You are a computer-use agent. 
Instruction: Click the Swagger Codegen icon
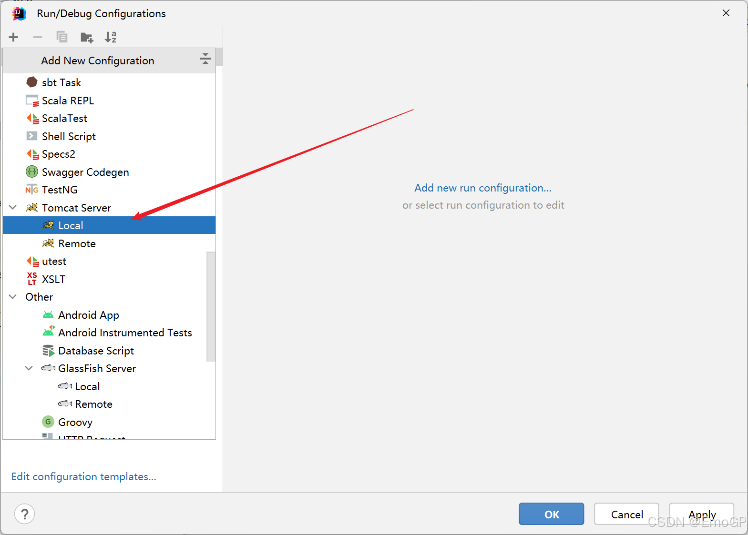32,172
